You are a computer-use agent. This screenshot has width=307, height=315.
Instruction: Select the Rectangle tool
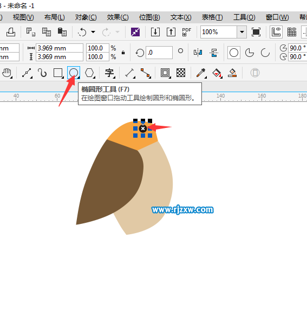click(x=58, y=73)
